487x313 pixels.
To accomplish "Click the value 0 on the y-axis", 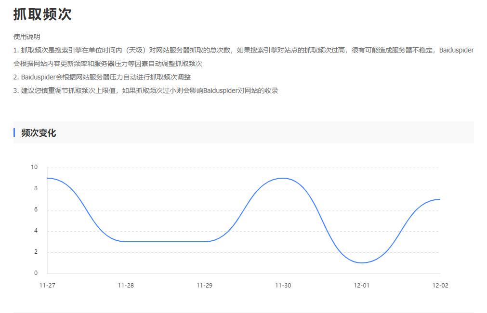I will [x=36, y=273].
